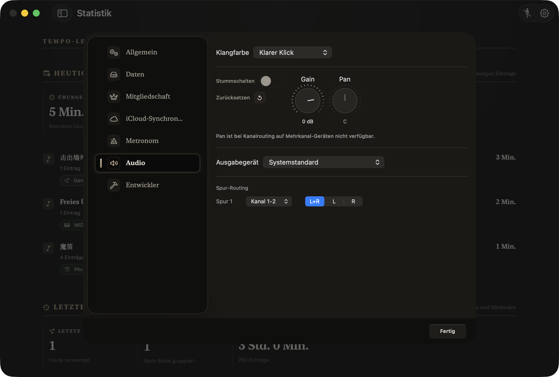Toggle the Stummschalten switch
Screen dimensions: 559x377
pos(271,81)
